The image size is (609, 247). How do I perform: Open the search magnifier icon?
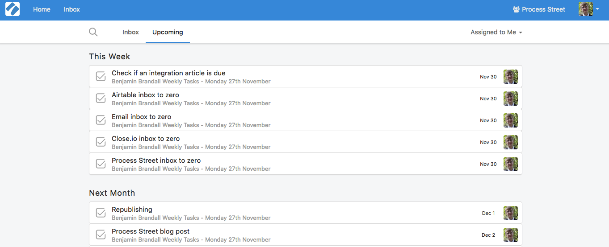point(93,32)
